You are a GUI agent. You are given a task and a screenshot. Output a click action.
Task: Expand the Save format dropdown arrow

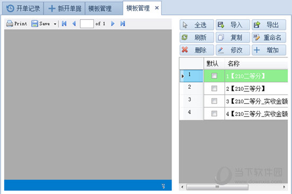[x=55, y=24]
